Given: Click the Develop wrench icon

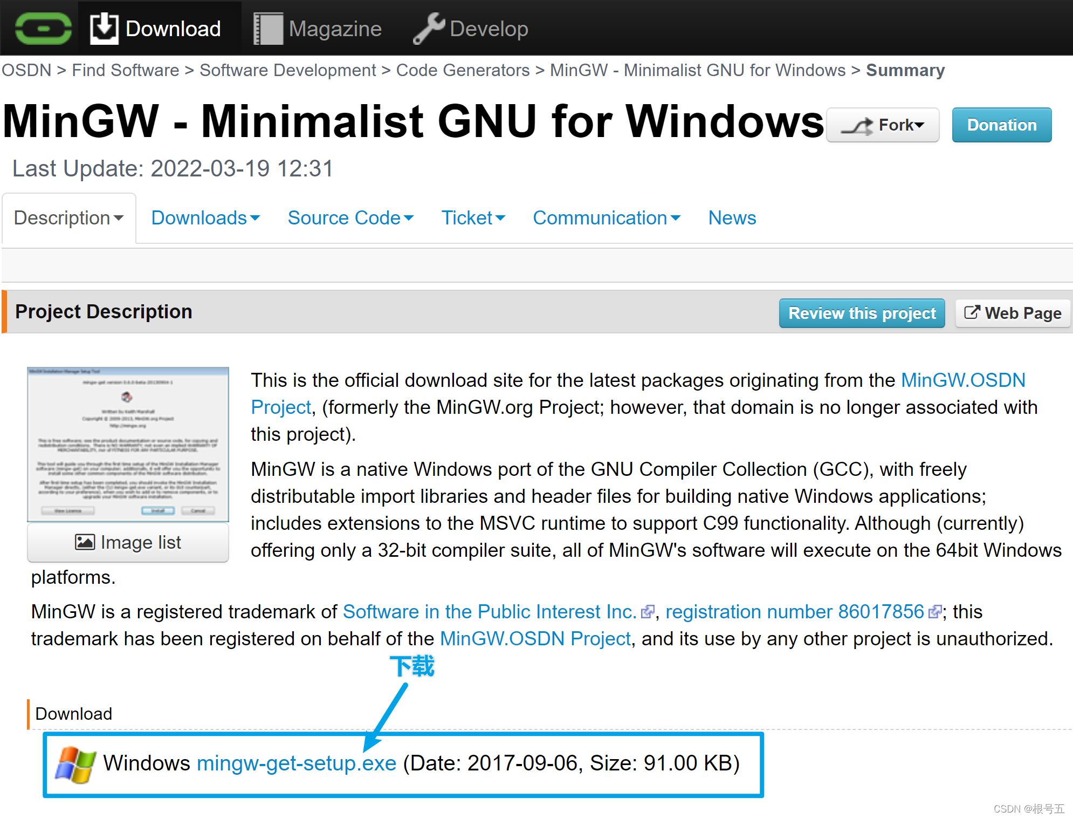Looking at the screenshot, I should click(429, 28).
